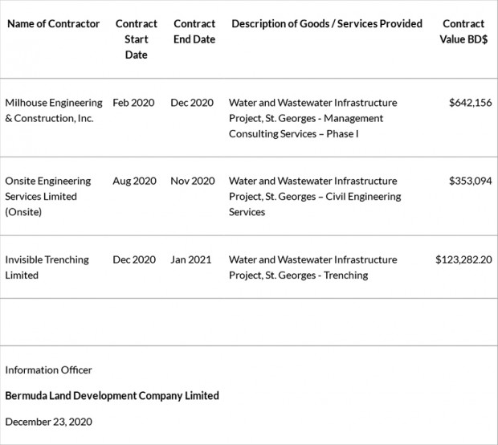
Task: Click the $642,156 contract value
Action: click(x=470, y=103)
